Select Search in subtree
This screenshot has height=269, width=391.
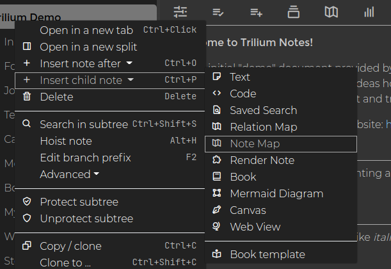coord(109,124)
